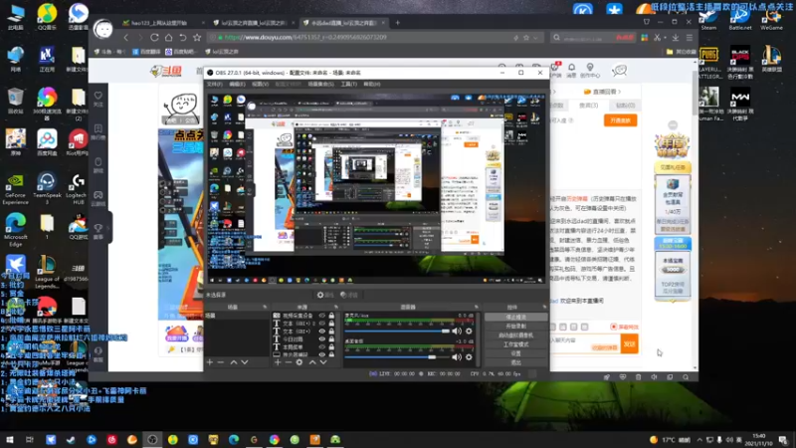Open Douyu creator center lightbulb icon

pyautogui.click(x=590, y=70)
